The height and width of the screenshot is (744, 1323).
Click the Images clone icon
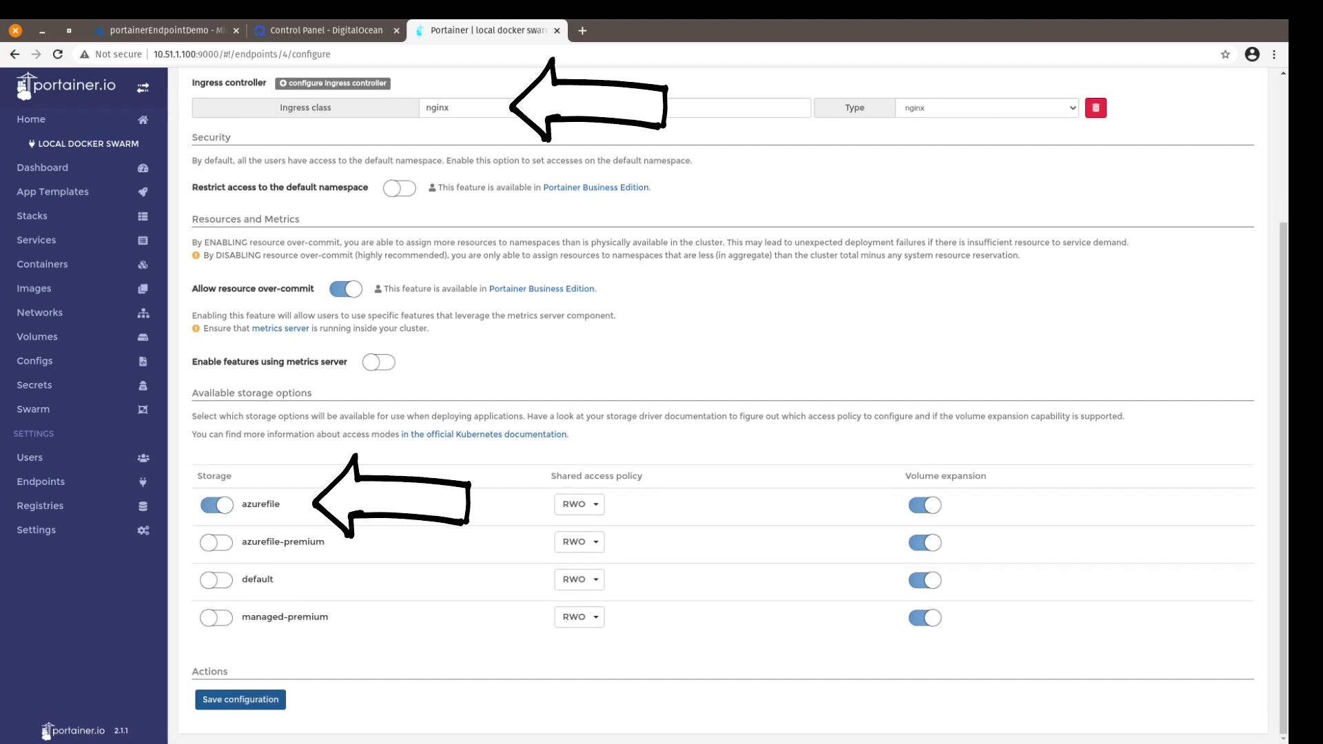coord(143,289)
